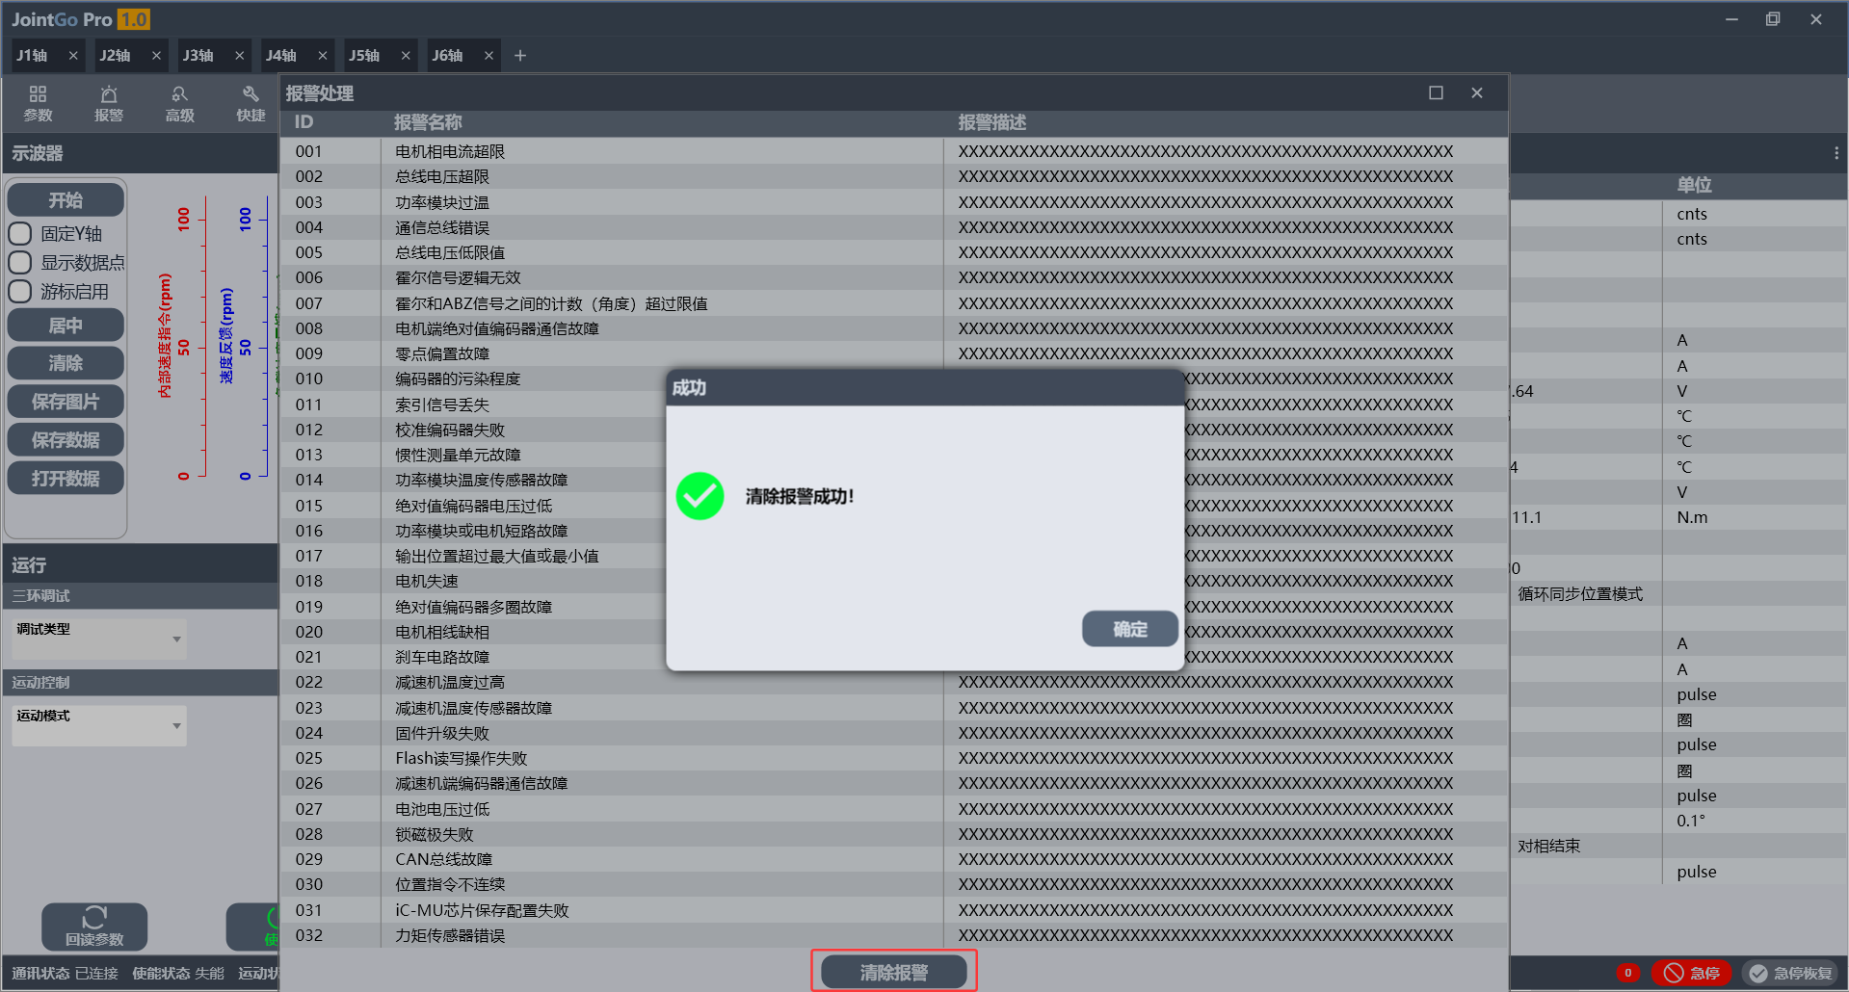Click the 急停恢复 recovery button
The width and height of the screenshot is (1849, 992).
(x=1790, y=973)
